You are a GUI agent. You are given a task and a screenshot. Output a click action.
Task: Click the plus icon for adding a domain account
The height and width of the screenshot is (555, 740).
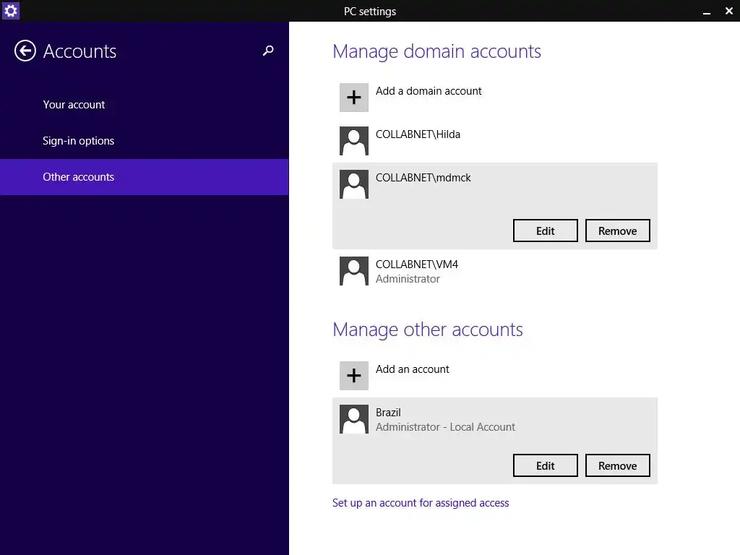(x=354, y=98)
